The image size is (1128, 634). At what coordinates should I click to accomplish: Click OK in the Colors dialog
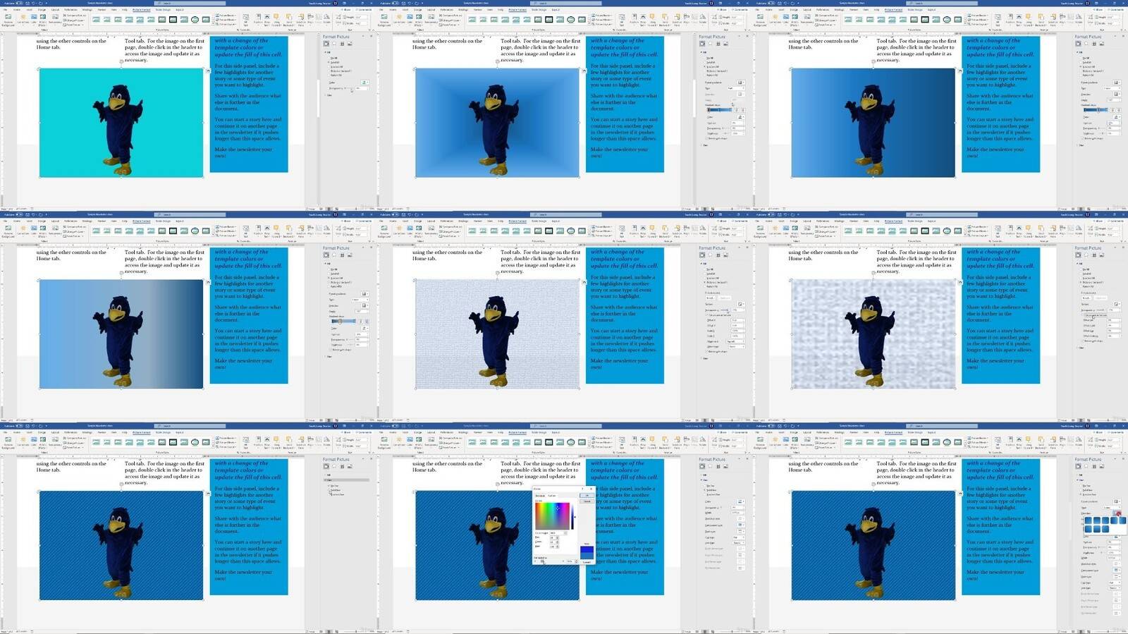[x=587, y=495]
